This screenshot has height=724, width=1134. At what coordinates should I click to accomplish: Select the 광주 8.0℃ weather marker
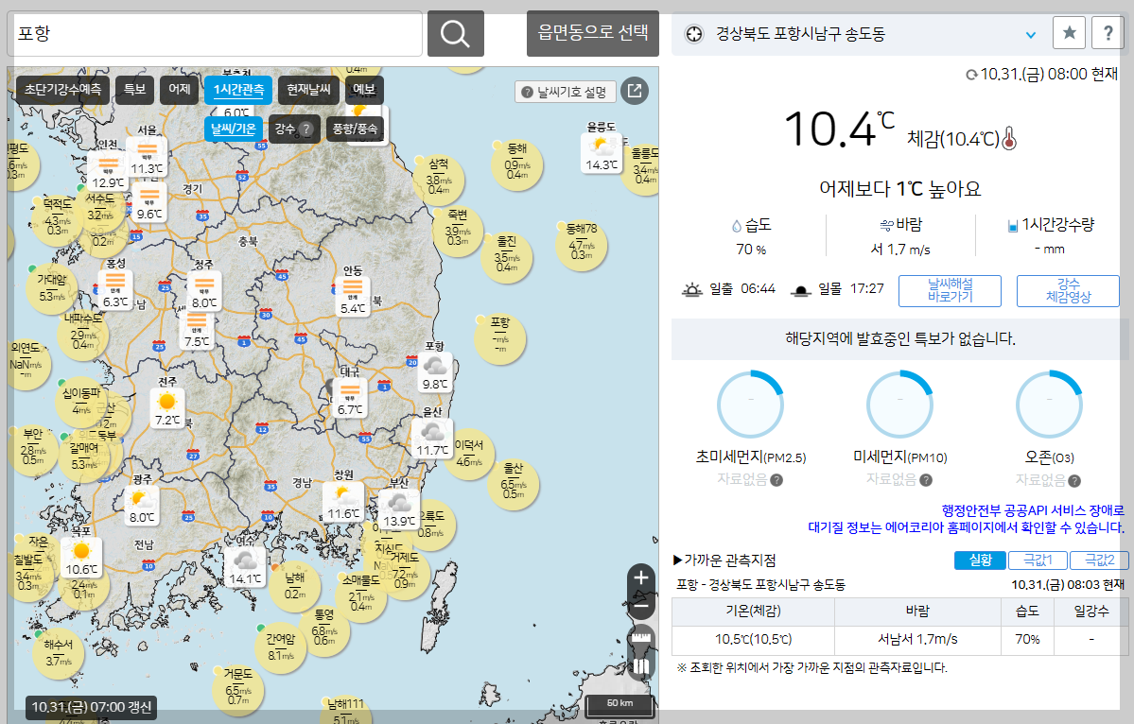[x=141, y=505]
